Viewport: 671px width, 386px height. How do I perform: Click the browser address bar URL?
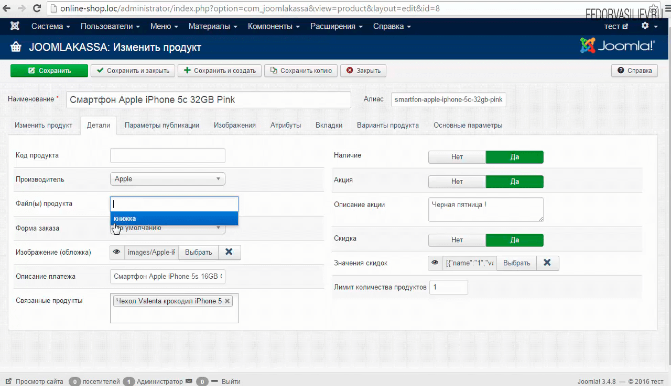pos(250,9)
